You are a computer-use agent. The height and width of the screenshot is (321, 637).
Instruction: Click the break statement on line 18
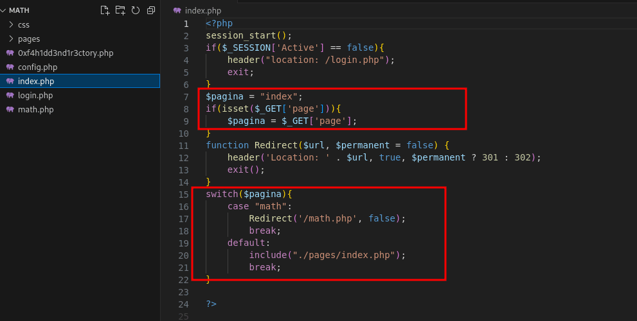coord(262,230)
